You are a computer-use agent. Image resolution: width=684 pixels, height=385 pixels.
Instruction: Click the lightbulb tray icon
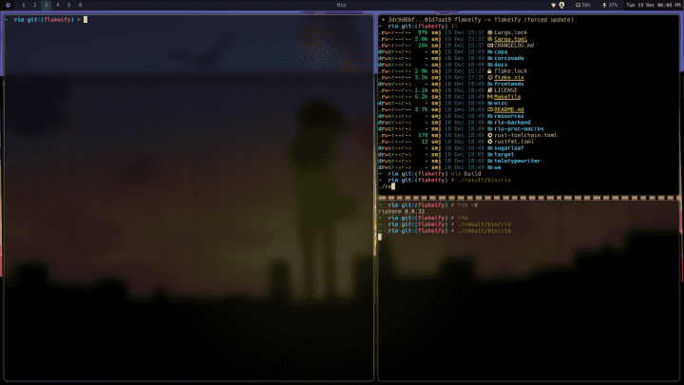[561, 6]
